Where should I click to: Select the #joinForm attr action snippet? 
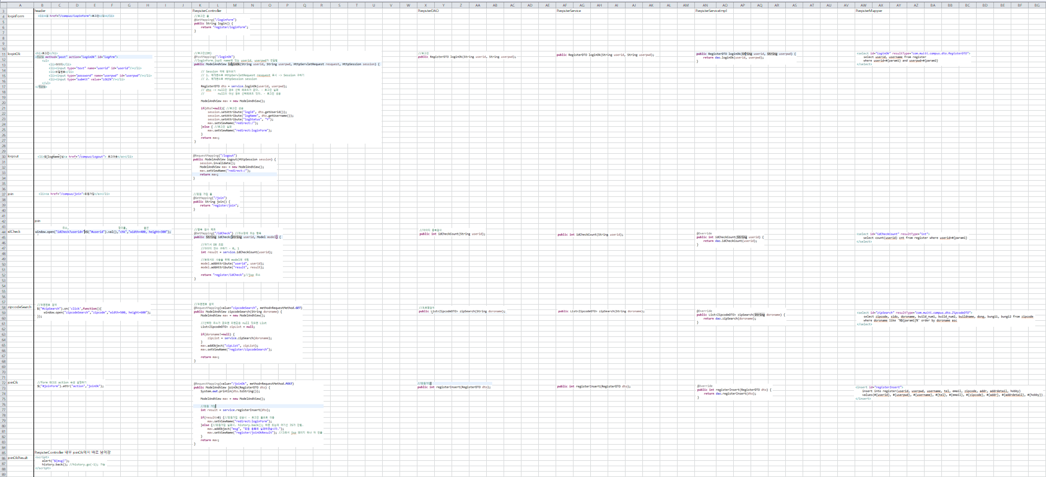coord(70,384)
